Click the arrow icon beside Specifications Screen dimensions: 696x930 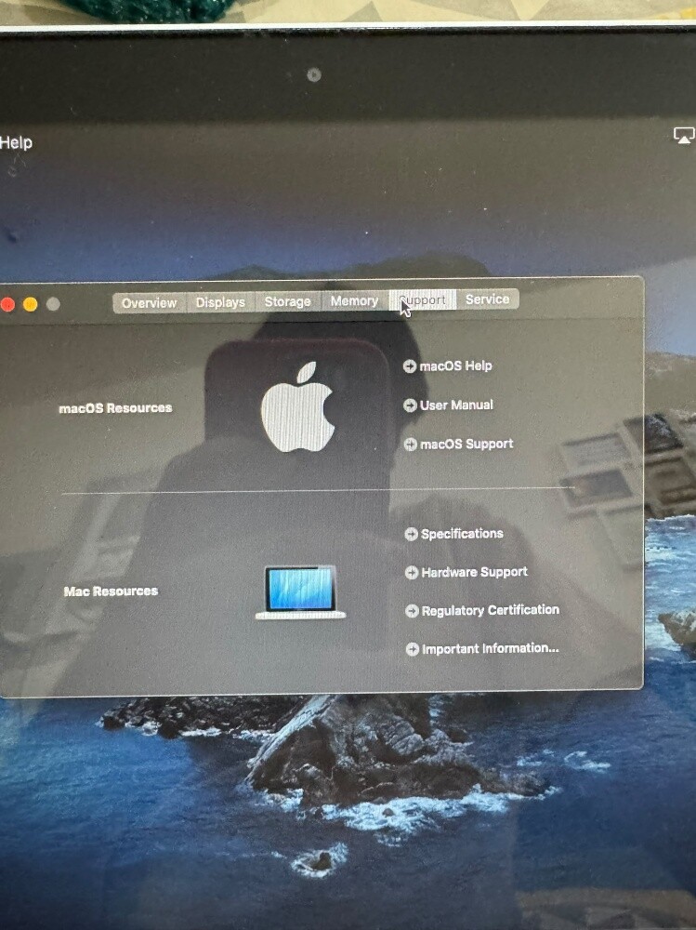tap(412, 535)
